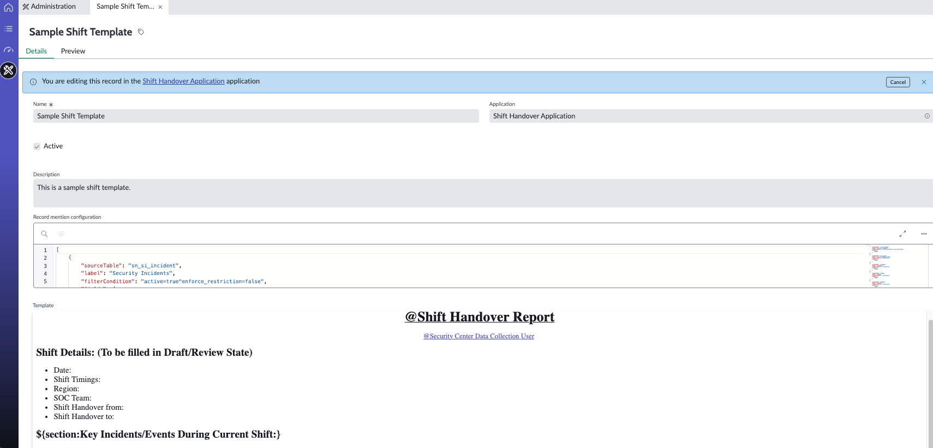Switch to the Preview tab
This screenshot has width=933, height=448.
coord(73,51)
